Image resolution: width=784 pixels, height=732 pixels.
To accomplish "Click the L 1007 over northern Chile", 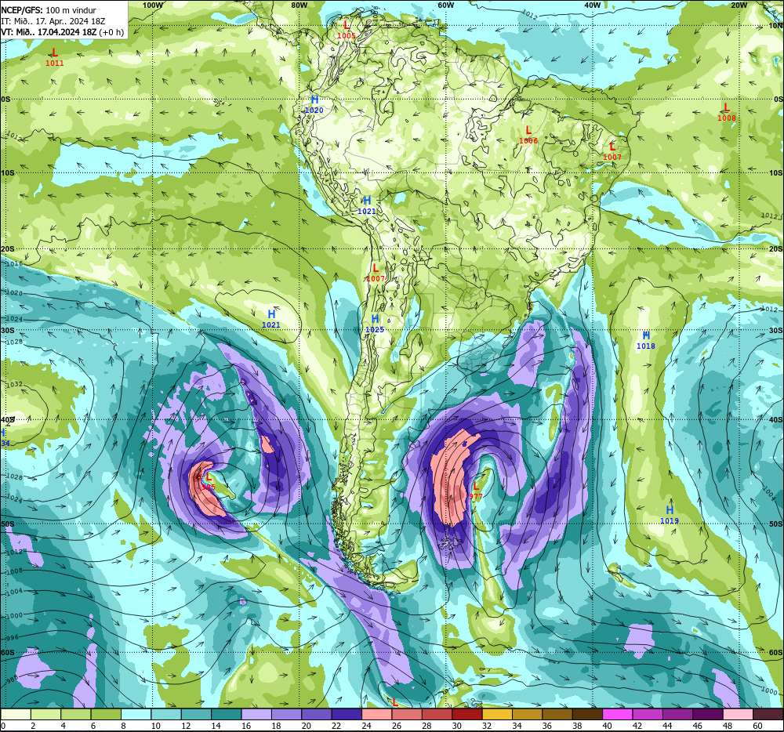I will [376, 274].
